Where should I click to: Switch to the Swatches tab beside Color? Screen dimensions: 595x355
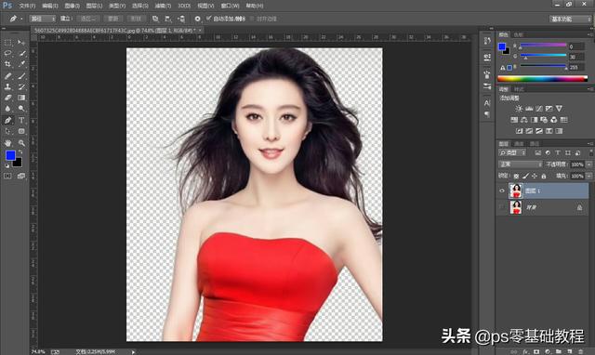[x=518, y=34]
